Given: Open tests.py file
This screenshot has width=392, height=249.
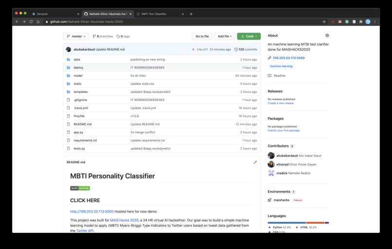Looking at the screenshot, I should point(79,148).
